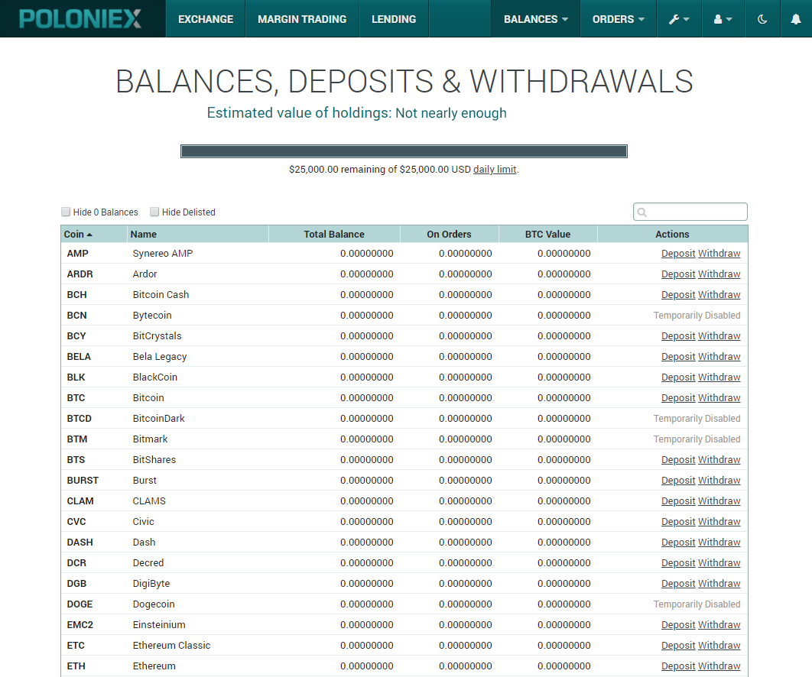812x677 pixels.
Task: Open Lending tab
Action: tap(394, 19)
